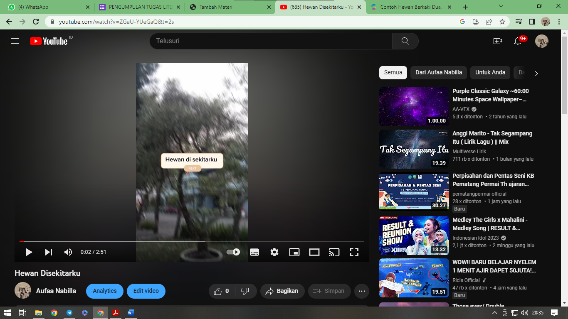Toggle the autoplay switch
This screenshot has width=568, height=319.
pyautogui.click(x=233, y=252)
